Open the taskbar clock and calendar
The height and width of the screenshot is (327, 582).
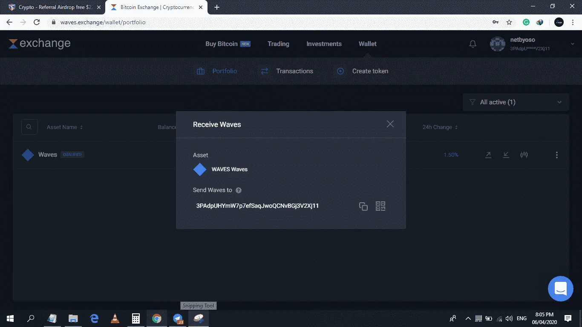pos(544,318)
